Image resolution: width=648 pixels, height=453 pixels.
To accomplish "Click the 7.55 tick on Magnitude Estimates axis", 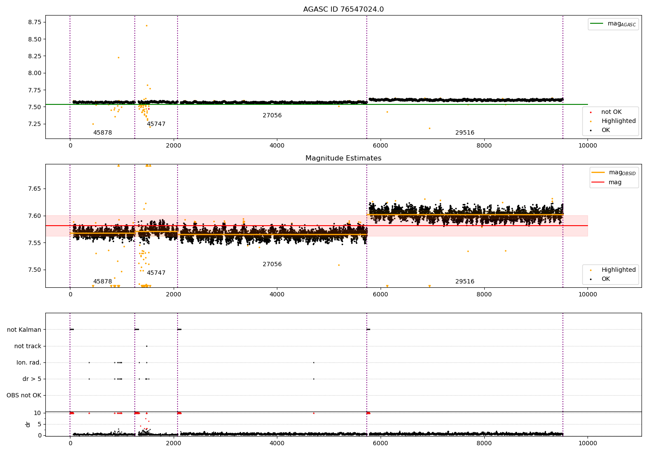I will coord(35,243).
